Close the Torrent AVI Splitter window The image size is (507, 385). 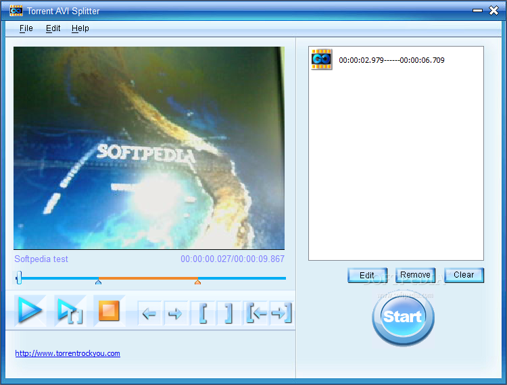pyautogui.click(x=493, y=11)
